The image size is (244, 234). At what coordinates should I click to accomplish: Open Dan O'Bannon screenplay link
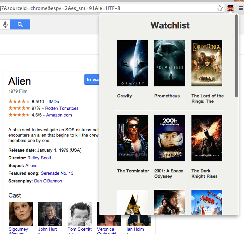[x=48, y=181]
